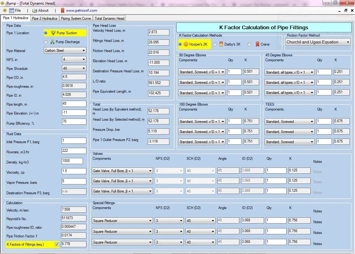Screen dimensions: 355x254
Task: Click the Velocity Head Loss value 2.873
Action: [x=159, y=32]
